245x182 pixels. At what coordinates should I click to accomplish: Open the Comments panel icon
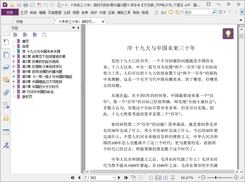6,80
